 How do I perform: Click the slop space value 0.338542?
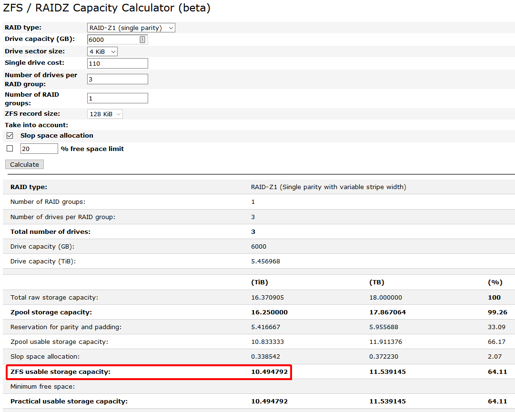click(265, 357)
